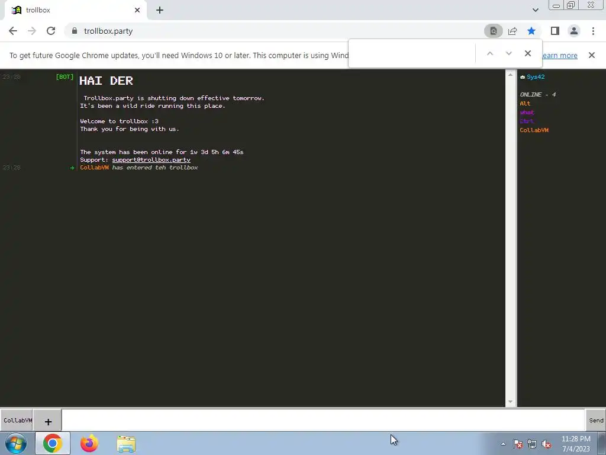The image size is (606, 455).
Task: Select user Alt in online list
Action: tap(525, 103)
